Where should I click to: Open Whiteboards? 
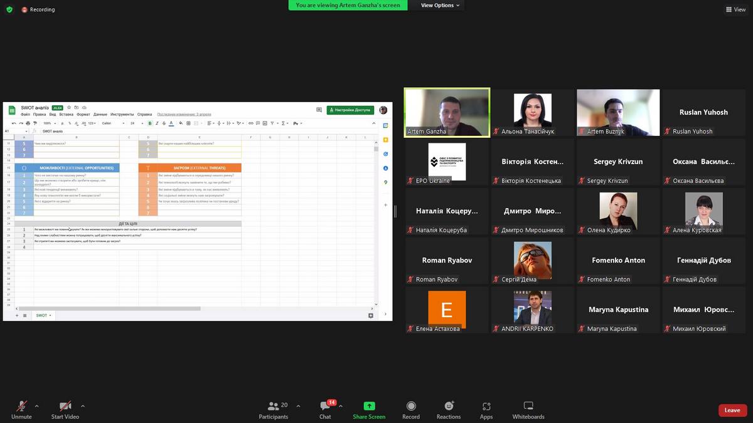click(528, 406)
